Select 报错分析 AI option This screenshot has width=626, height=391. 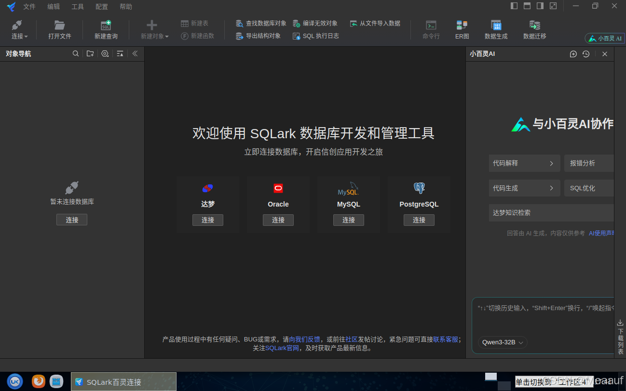pyautogui.click(x=589, y=163)
